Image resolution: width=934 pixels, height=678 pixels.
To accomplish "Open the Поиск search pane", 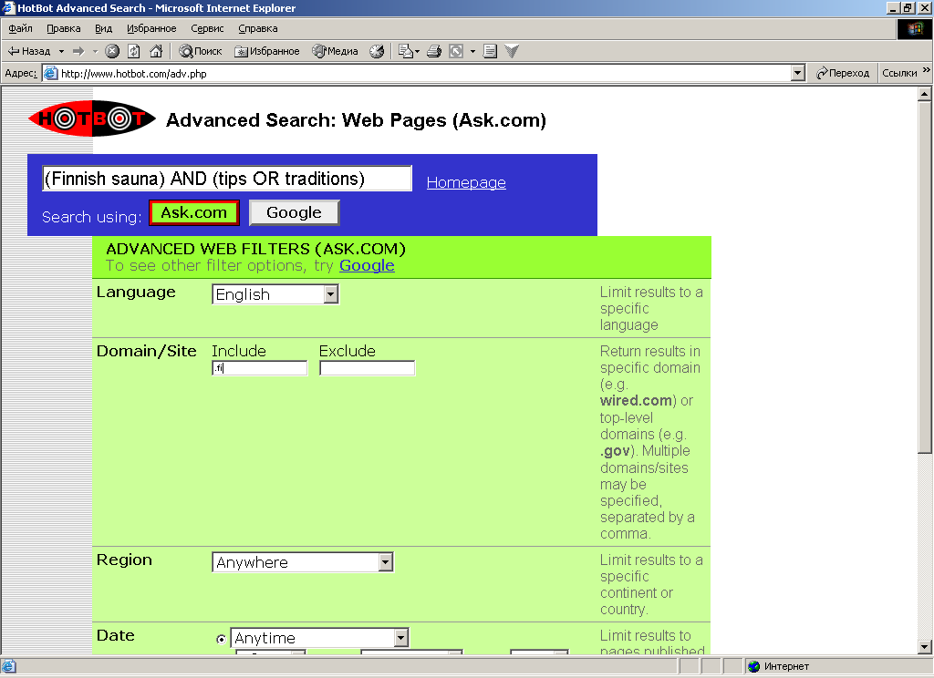I will [x=201, y=51].
